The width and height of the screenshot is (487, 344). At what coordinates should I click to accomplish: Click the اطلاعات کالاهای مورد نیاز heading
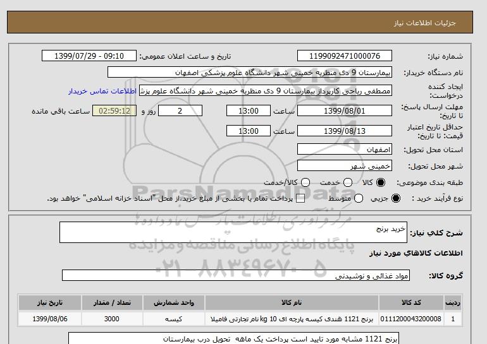pos(416,253)
